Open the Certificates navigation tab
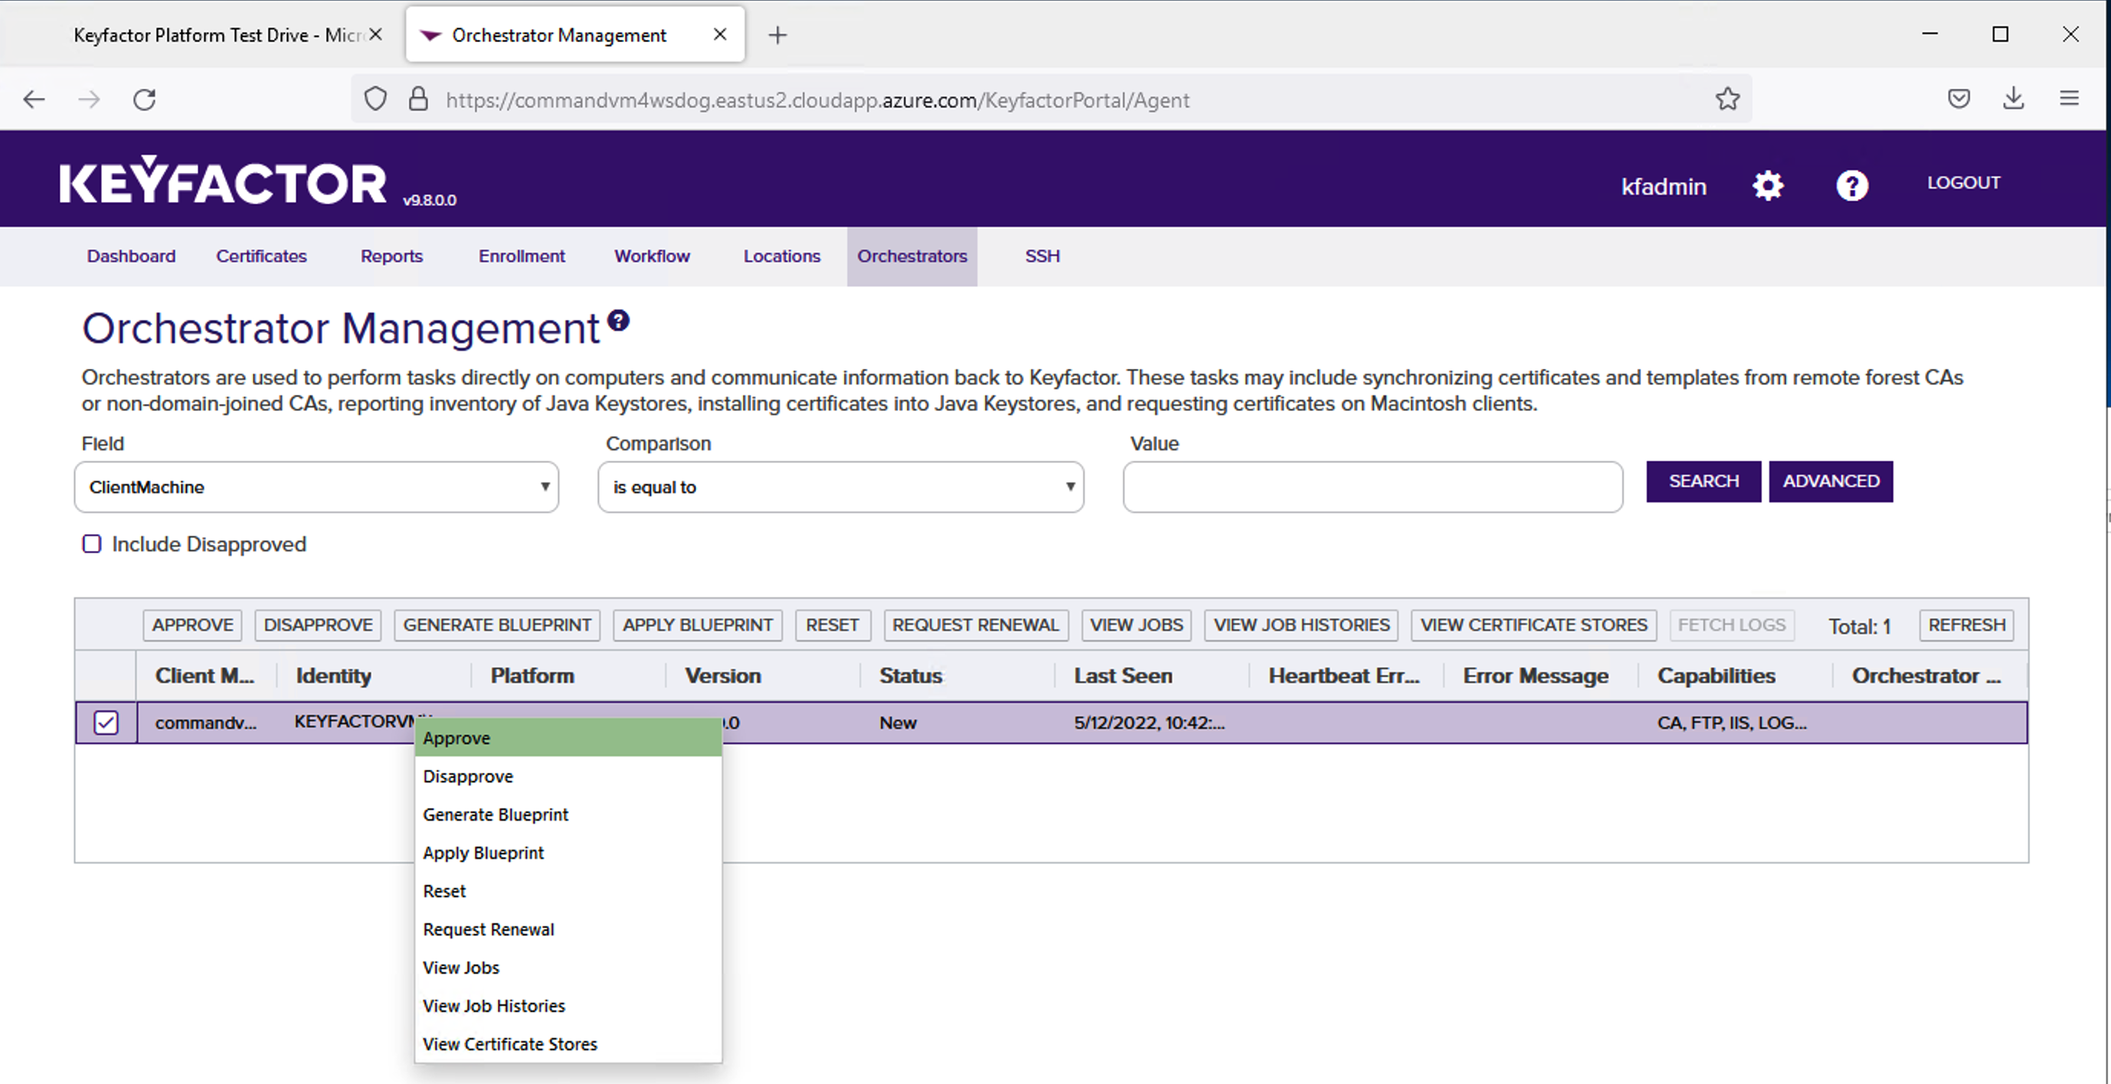 [x=260, y=256]
